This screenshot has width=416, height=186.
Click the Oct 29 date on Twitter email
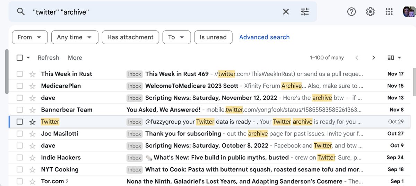(396, 122)
